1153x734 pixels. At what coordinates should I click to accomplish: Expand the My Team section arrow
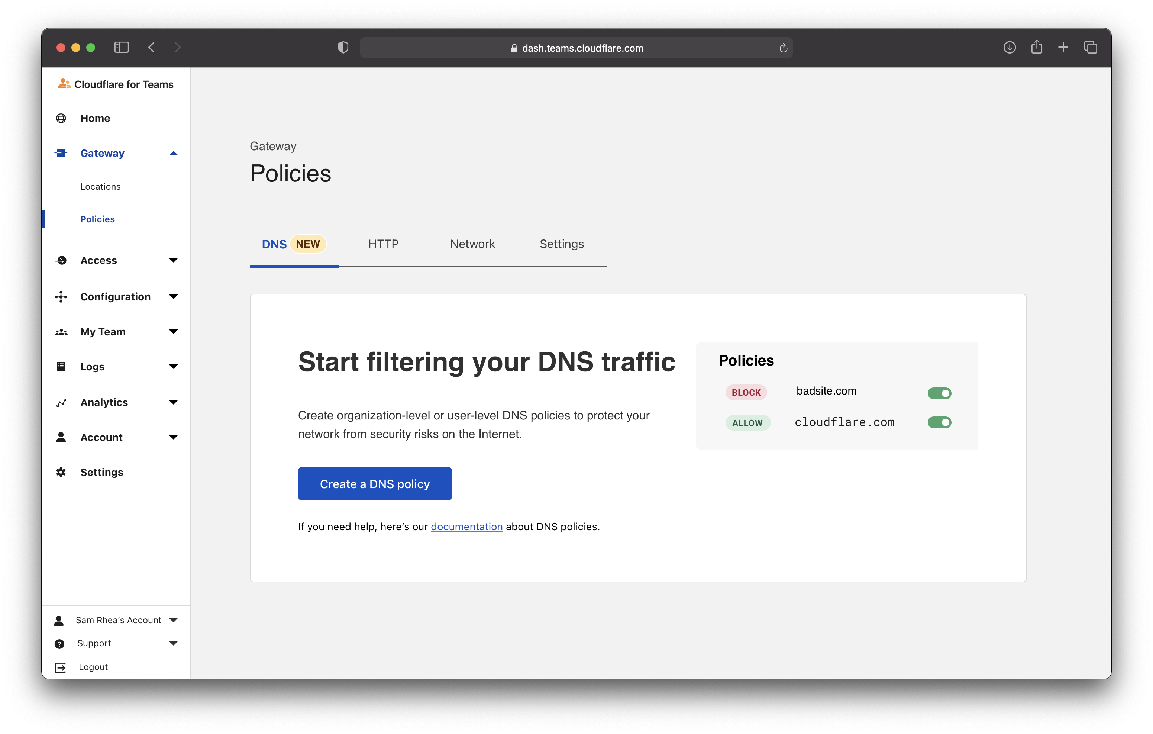(x=173, y=332)
